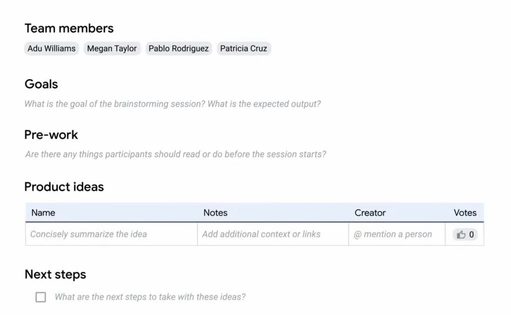
Task: Select the Adu Williams chip
Action: click(51, 48)
